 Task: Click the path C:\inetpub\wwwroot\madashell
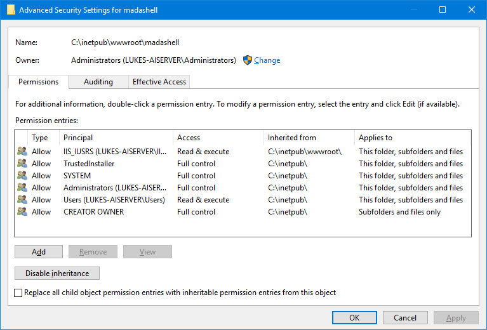point(125,43)
